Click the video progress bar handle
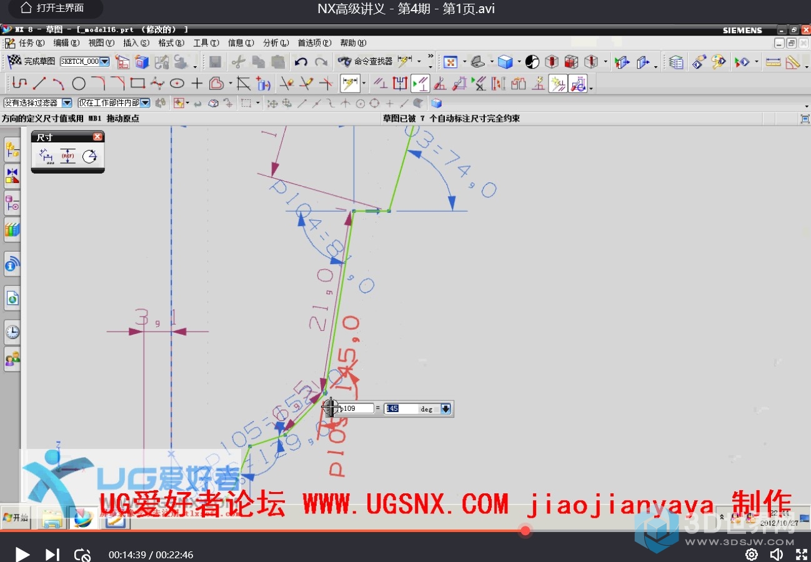This screenshot has height=562, width=811. (x=525, y=531)
